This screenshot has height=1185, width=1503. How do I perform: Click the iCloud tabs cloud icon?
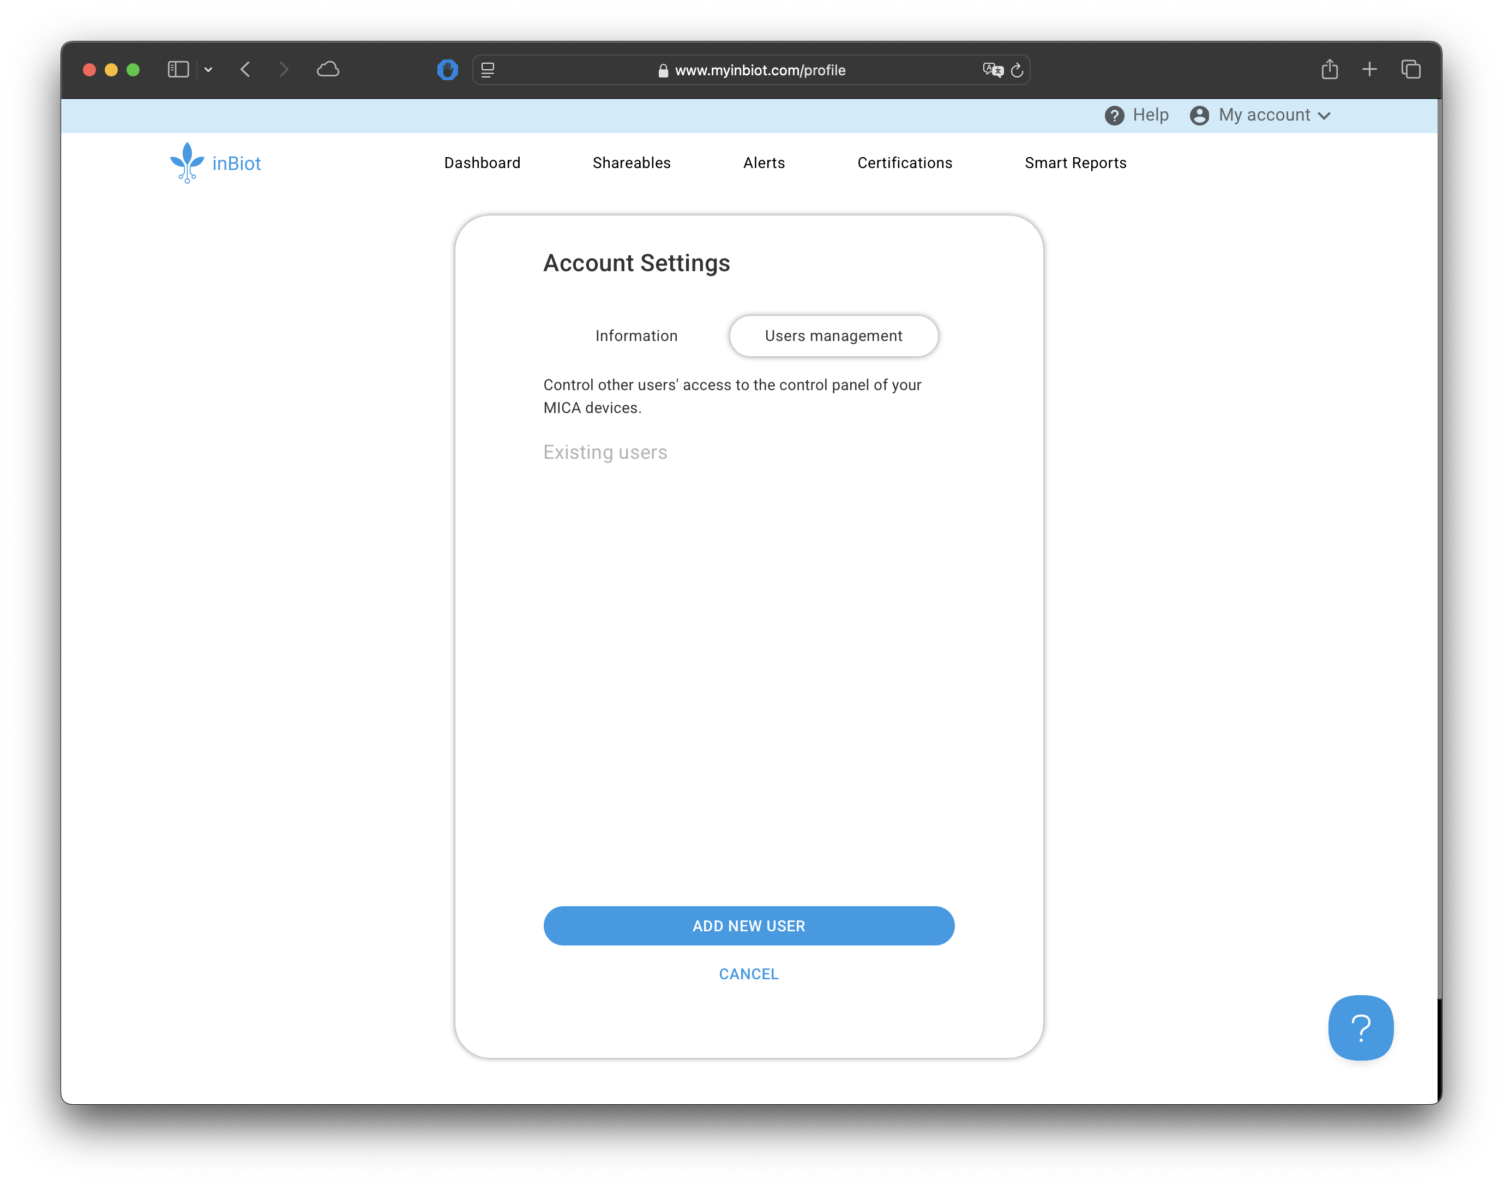point(328,69)
